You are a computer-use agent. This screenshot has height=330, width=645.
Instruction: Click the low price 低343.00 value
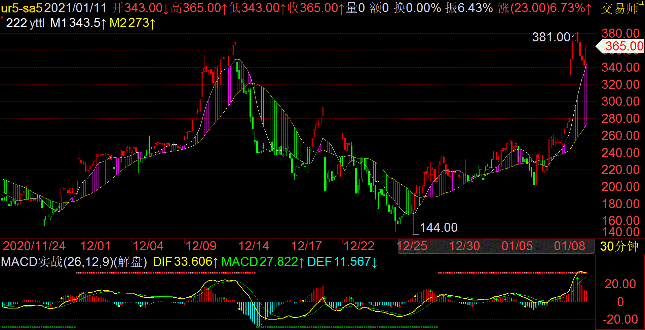pos(257,8)
